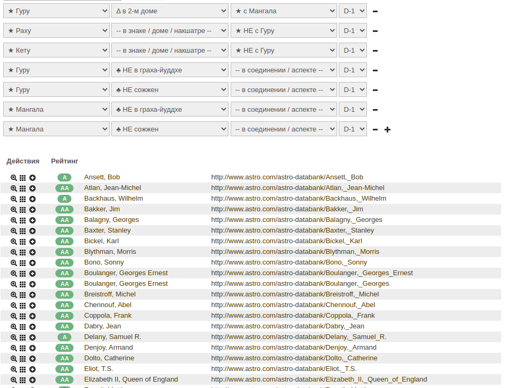Click grid icon for Elizabeth II row

pyautogui.click(x=22, y=380)
